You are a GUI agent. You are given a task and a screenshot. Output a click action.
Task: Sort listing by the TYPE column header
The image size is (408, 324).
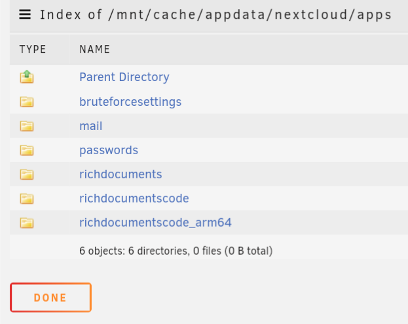(33, 50)
